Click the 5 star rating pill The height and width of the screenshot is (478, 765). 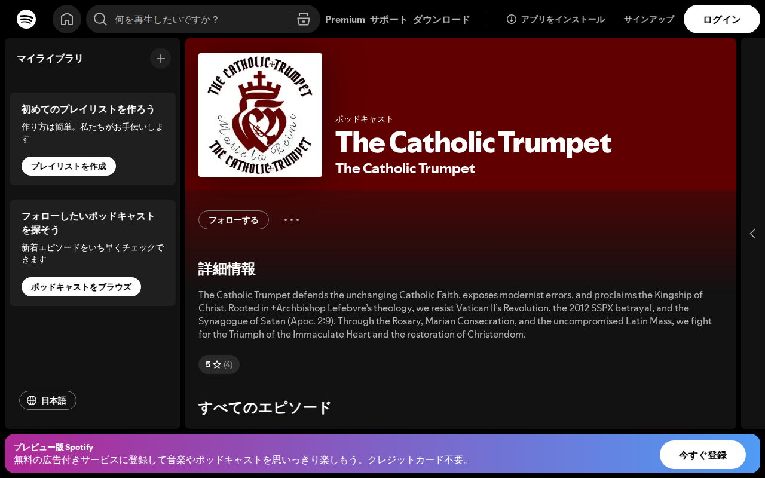pos(219,364)
